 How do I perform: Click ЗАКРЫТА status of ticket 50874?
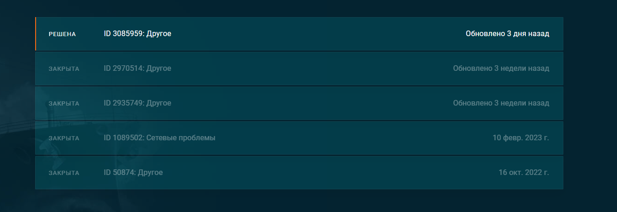pos(64,173)
